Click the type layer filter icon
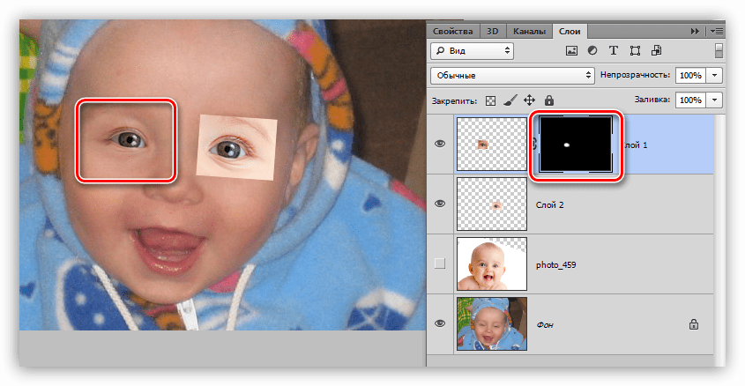Screen dimensions: 745x386 tap(614, 51)
